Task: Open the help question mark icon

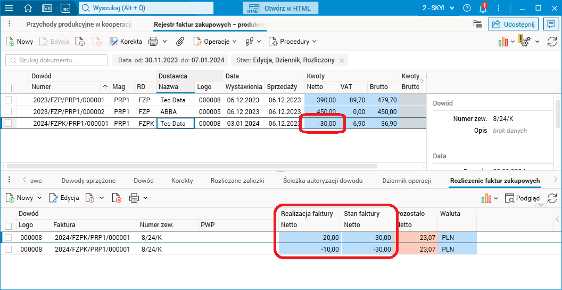Action: click(467, 8)
